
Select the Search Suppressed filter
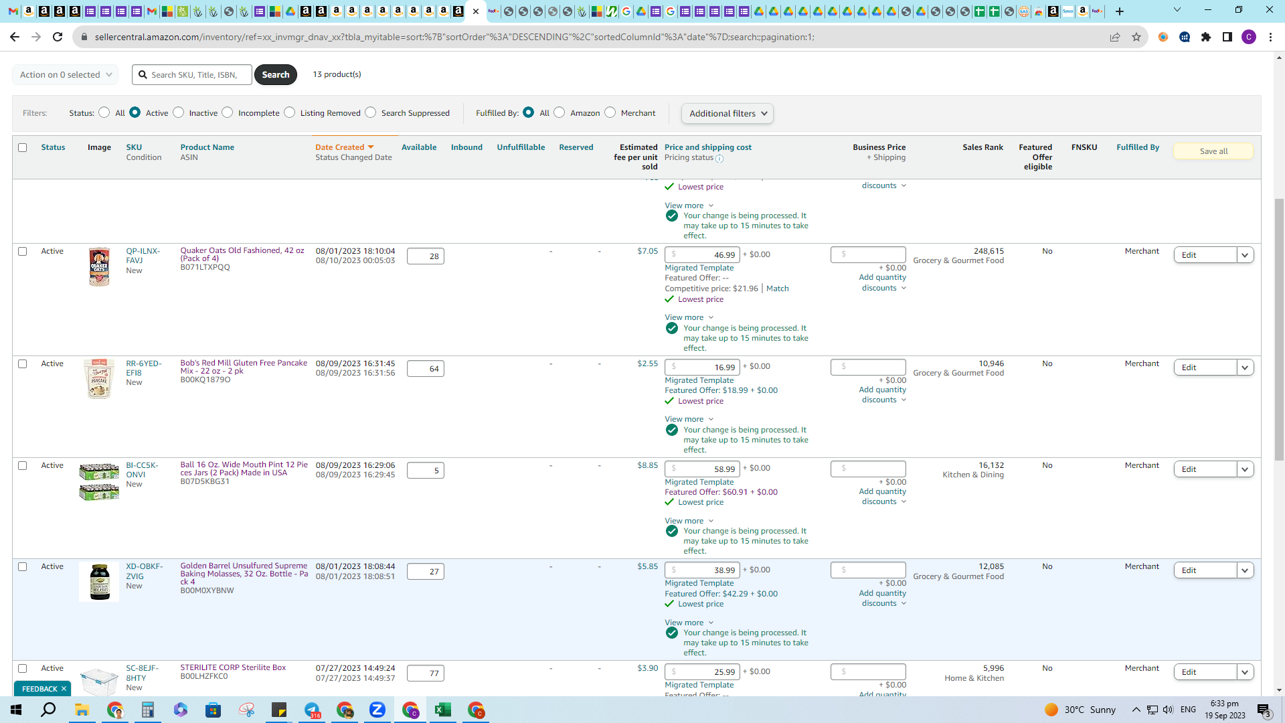tap(371, 112)
